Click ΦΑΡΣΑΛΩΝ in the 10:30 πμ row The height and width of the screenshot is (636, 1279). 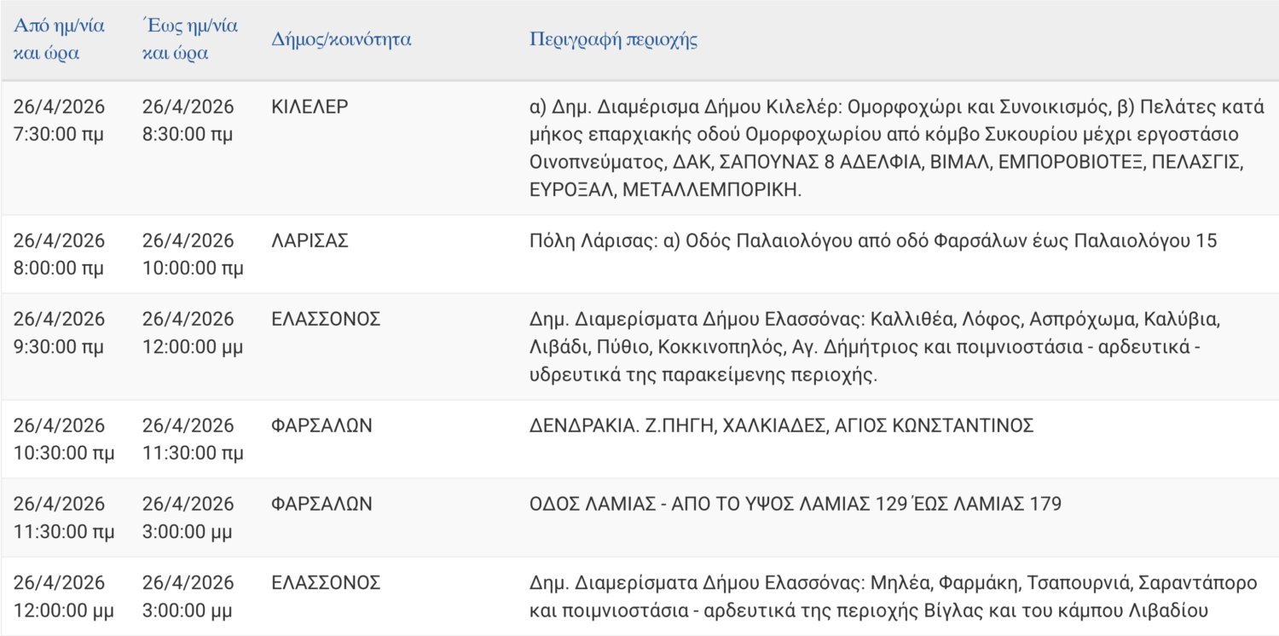[321, 425]
